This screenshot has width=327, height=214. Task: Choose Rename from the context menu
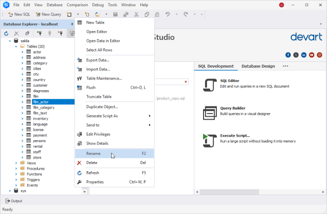point(93,153)
